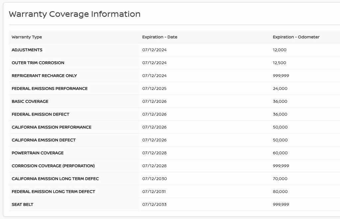
Task: Select the BASIC COVERAGE row
Action: pos(30,102)
